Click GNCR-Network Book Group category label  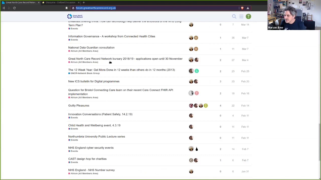click(85, 73)
